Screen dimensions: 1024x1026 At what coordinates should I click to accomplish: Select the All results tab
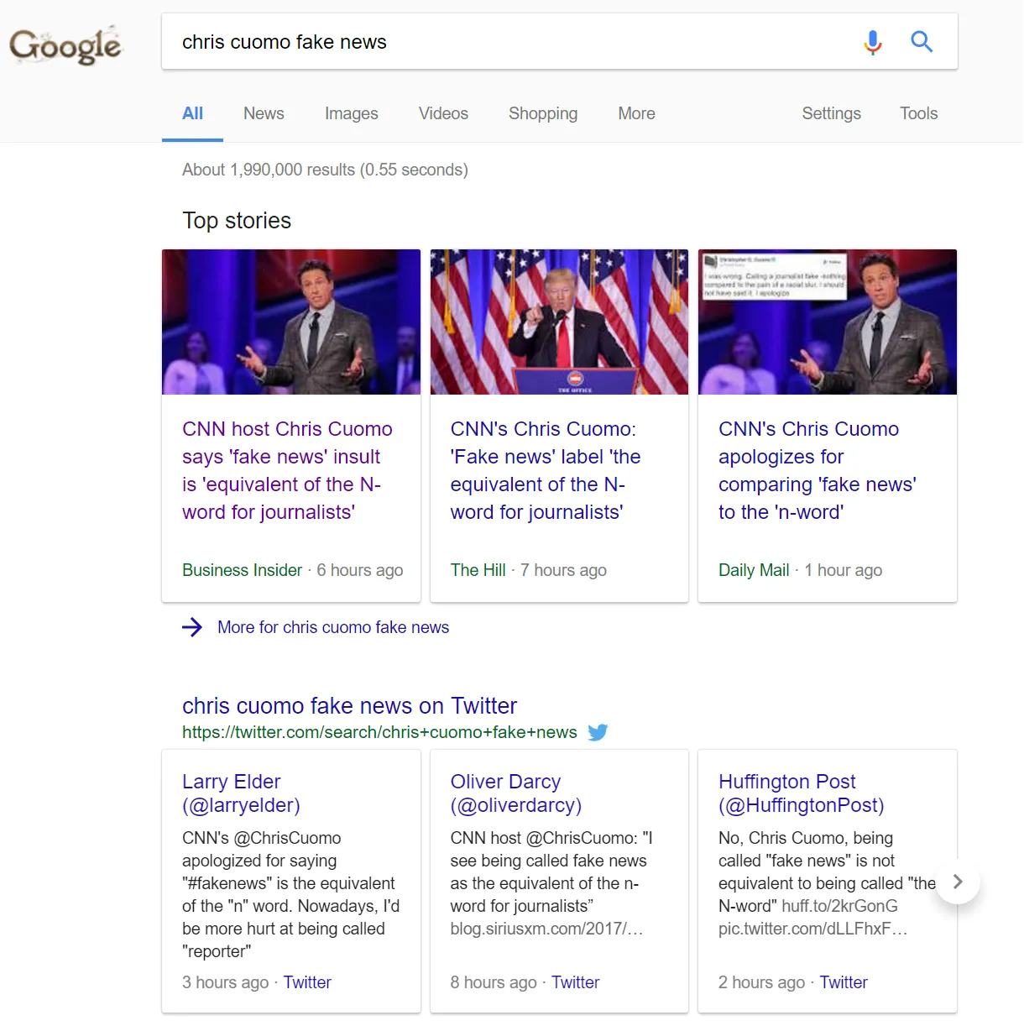pos(192,113)
